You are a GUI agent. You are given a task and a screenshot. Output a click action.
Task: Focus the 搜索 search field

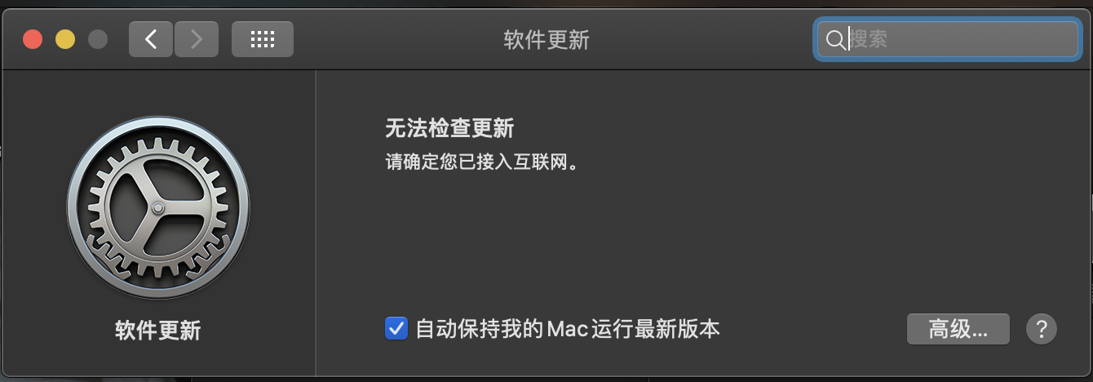pyautogui.click(x=948, y=39)
